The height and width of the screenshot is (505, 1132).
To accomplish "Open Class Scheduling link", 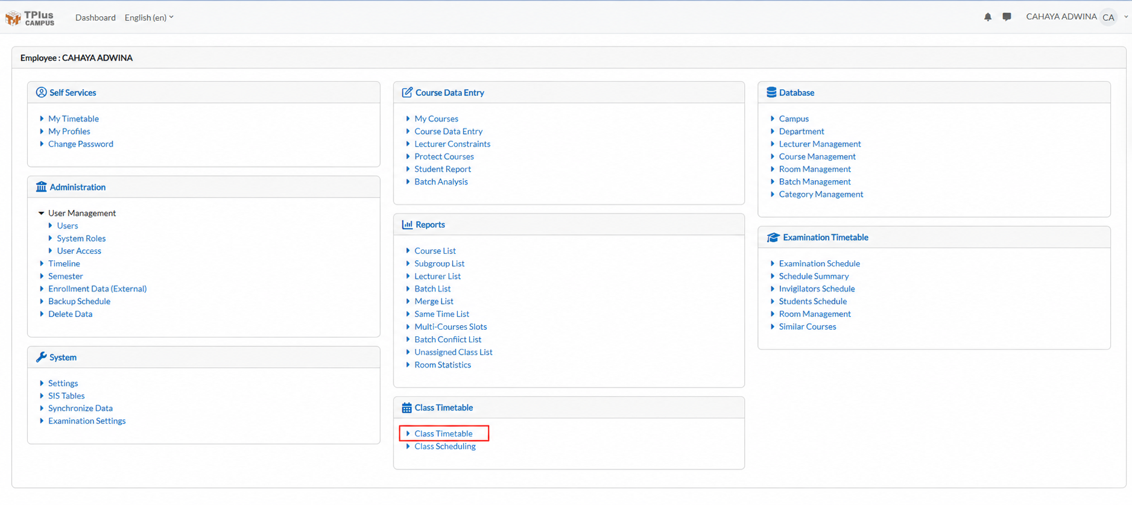I will tap(445, 446).
